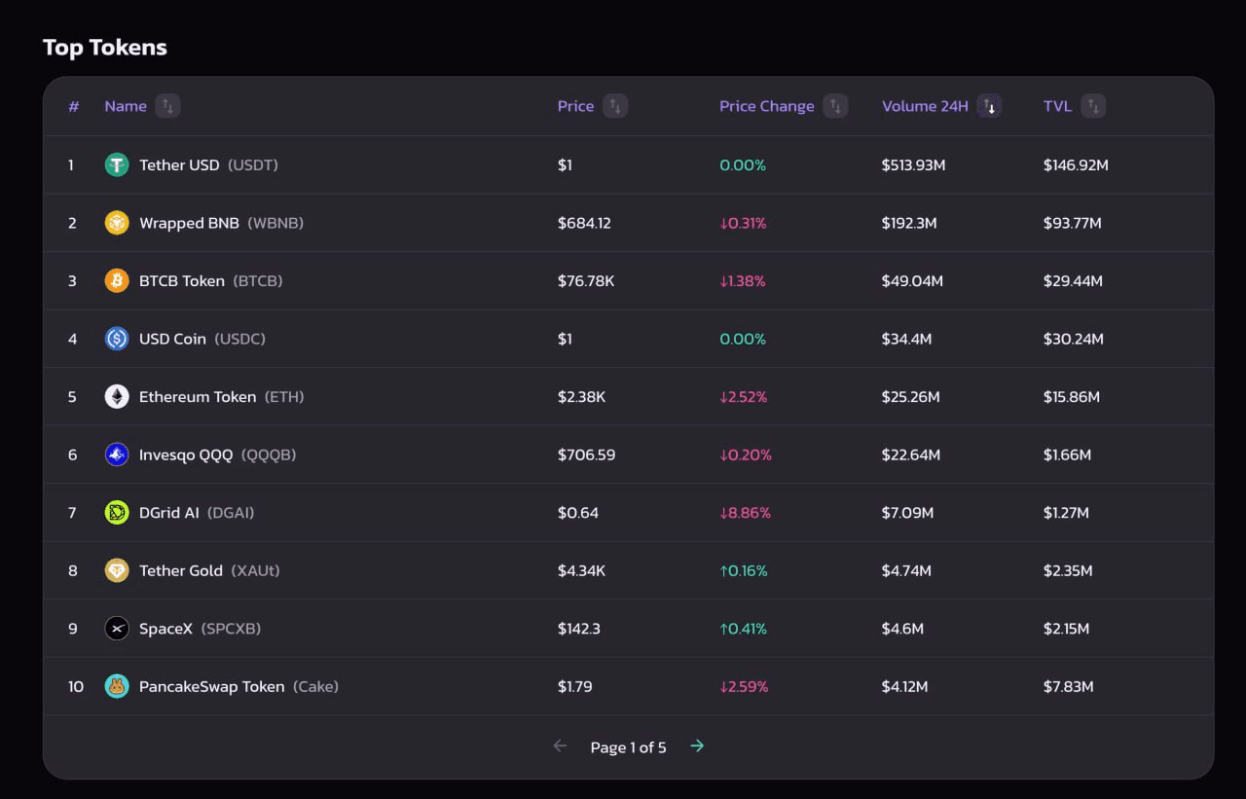Click the Tether USD token icon
1246x799 pixels.
[x=117, y=165]
